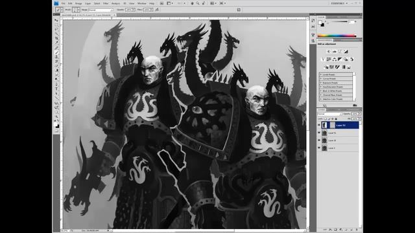Click the Create new layer icon
Image resolution: width=415 pixels, height=233 pixels.
pyautogui.click(x=351, y=230)
